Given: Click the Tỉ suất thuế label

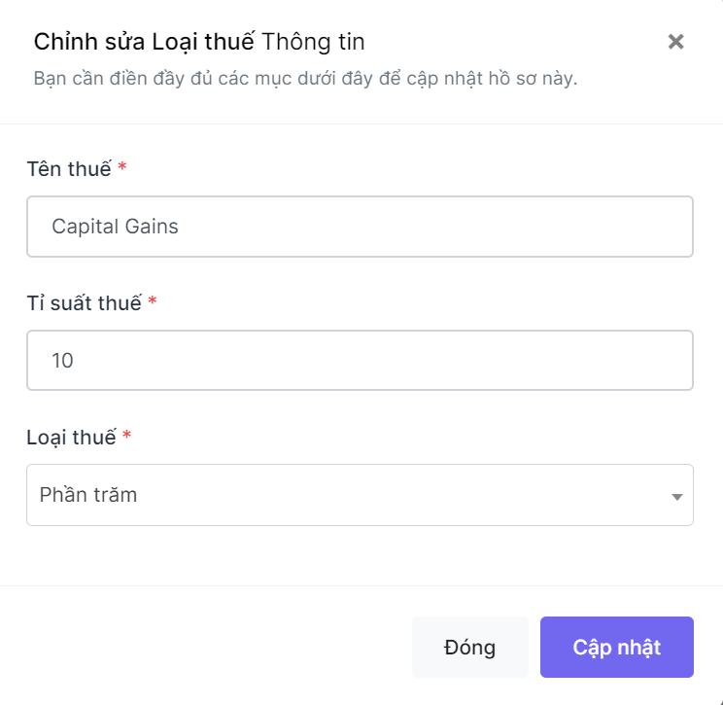Looking at the screenshot, I should pos(85,303).
